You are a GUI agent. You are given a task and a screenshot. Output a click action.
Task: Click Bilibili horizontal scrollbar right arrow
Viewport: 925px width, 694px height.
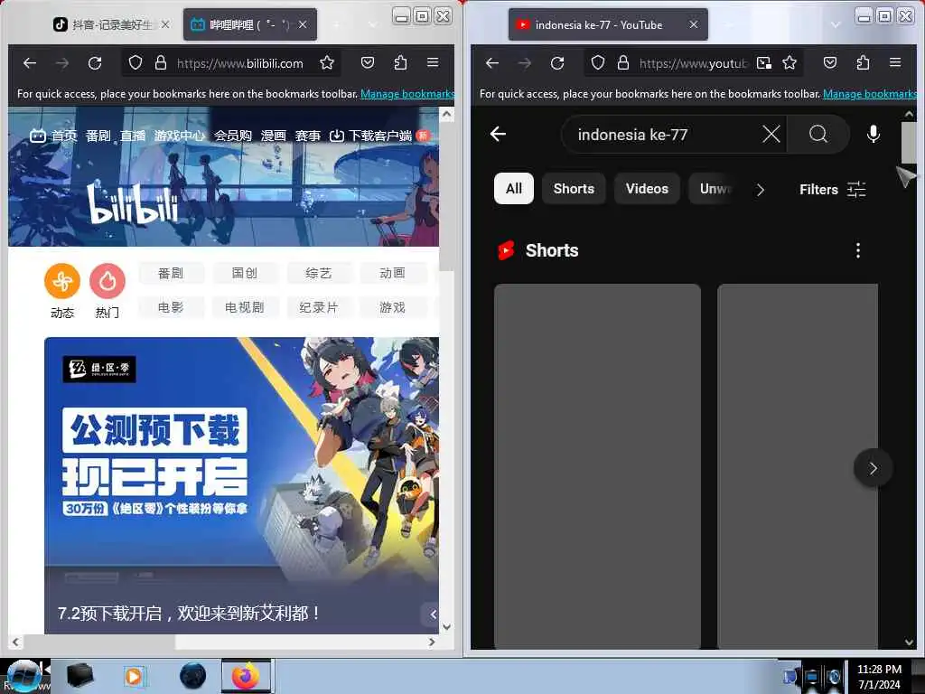click(x=432, y=642)
